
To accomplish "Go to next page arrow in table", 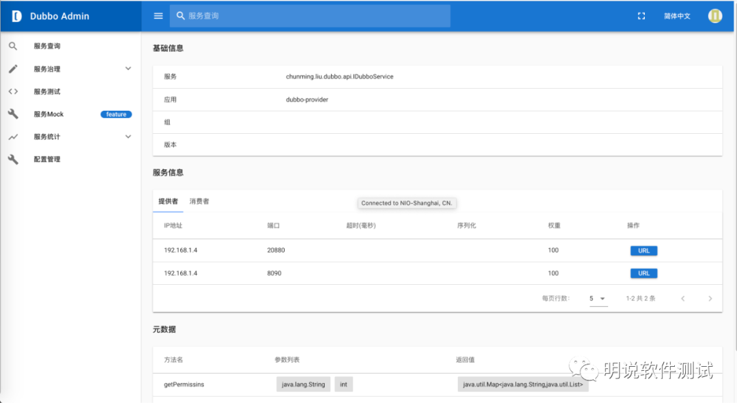I will click(710, 298).
